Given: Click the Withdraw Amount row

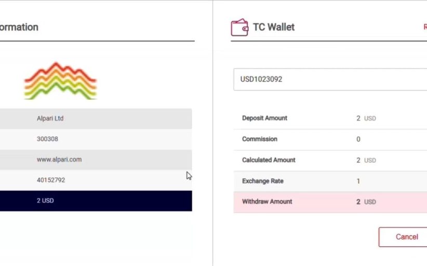Looking at the screenshot, I should 330,202.
